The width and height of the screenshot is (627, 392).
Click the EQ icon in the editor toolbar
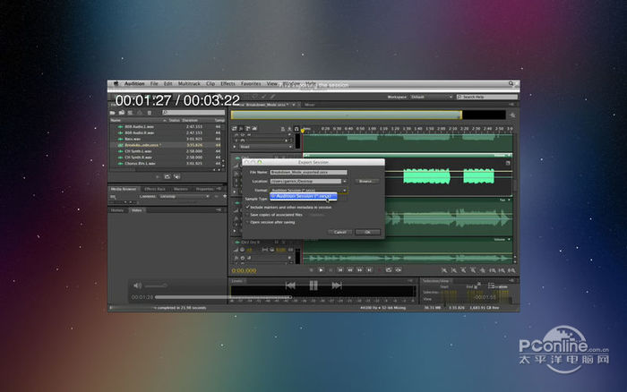click(254, 129)
